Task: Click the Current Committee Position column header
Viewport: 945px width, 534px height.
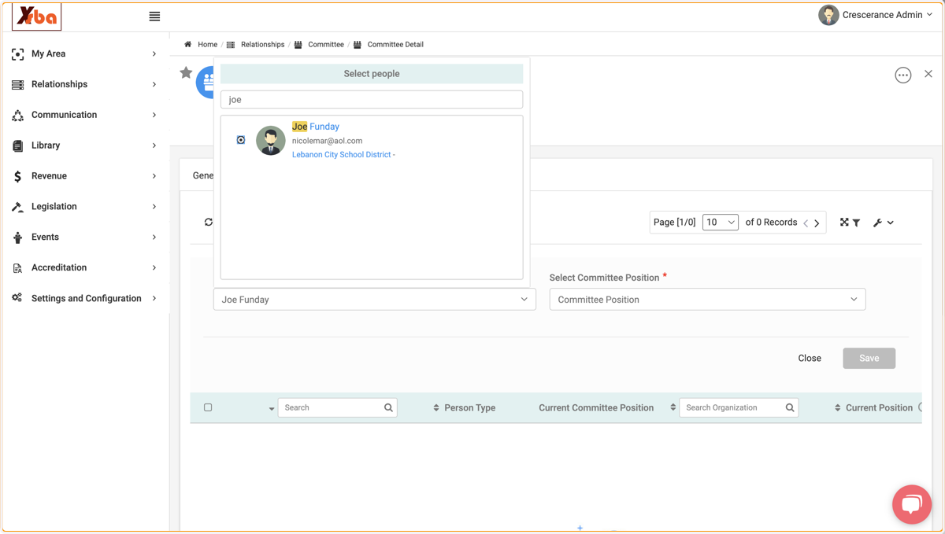Action: point(596,407)
